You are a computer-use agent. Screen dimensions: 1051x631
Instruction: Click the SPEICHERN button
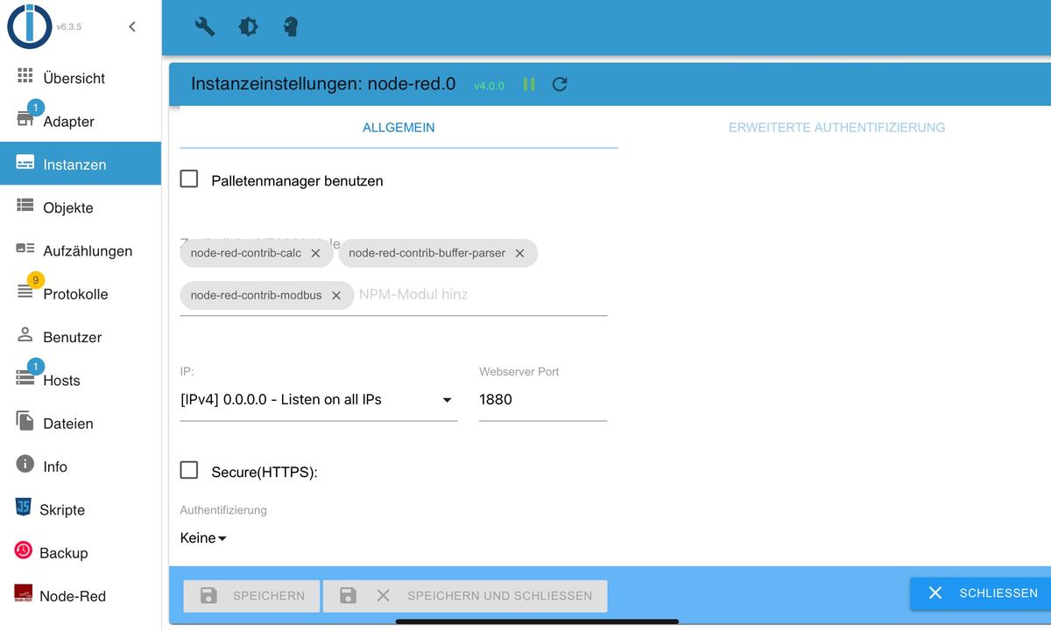tap(252, 595)
